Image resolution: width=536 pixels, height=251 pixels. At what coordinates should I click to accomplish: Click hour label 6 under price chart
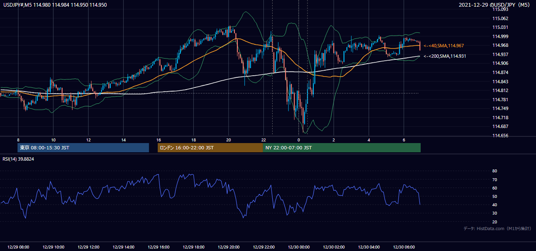(x=404, y=140)
